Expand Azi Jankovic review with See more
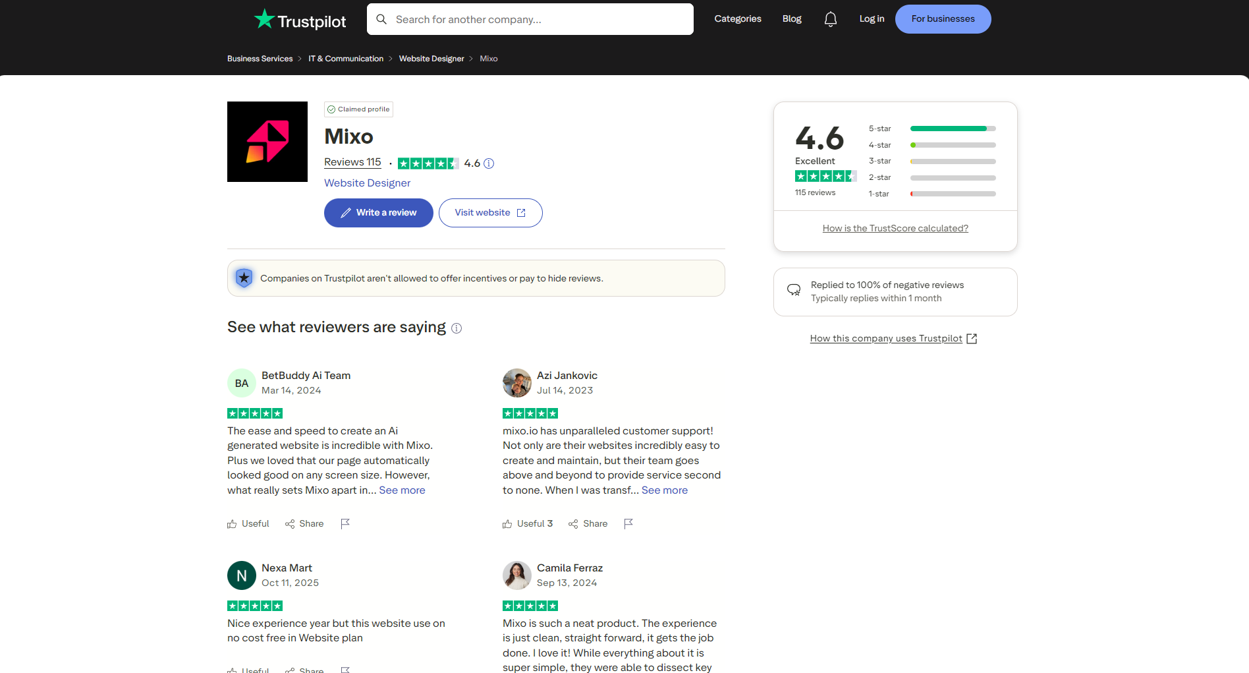 point(664,490)
